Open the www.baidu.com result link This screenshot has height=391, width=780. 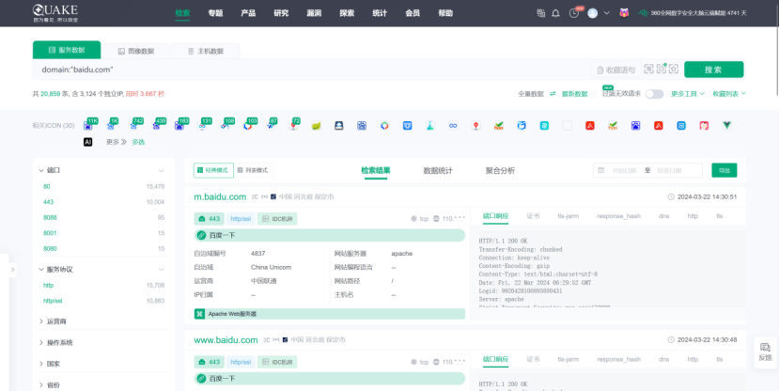click(226, 340)
